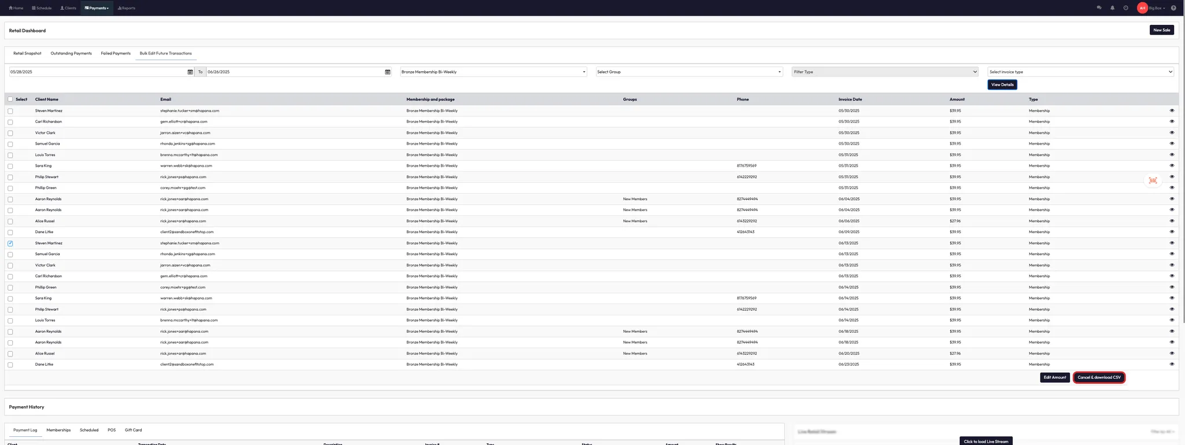
Task: Open the start date calendar picker
Action: pyautogui.click(x=190, y=72)
